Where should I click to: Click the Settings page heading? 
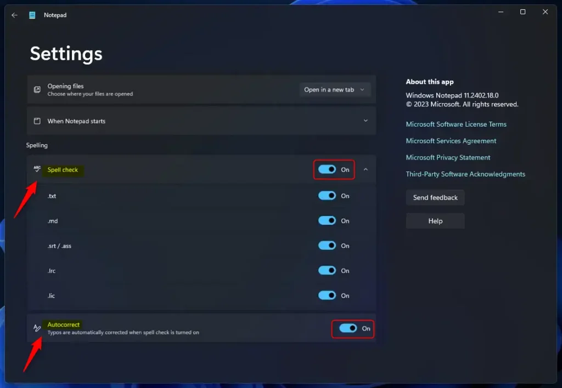66,54
